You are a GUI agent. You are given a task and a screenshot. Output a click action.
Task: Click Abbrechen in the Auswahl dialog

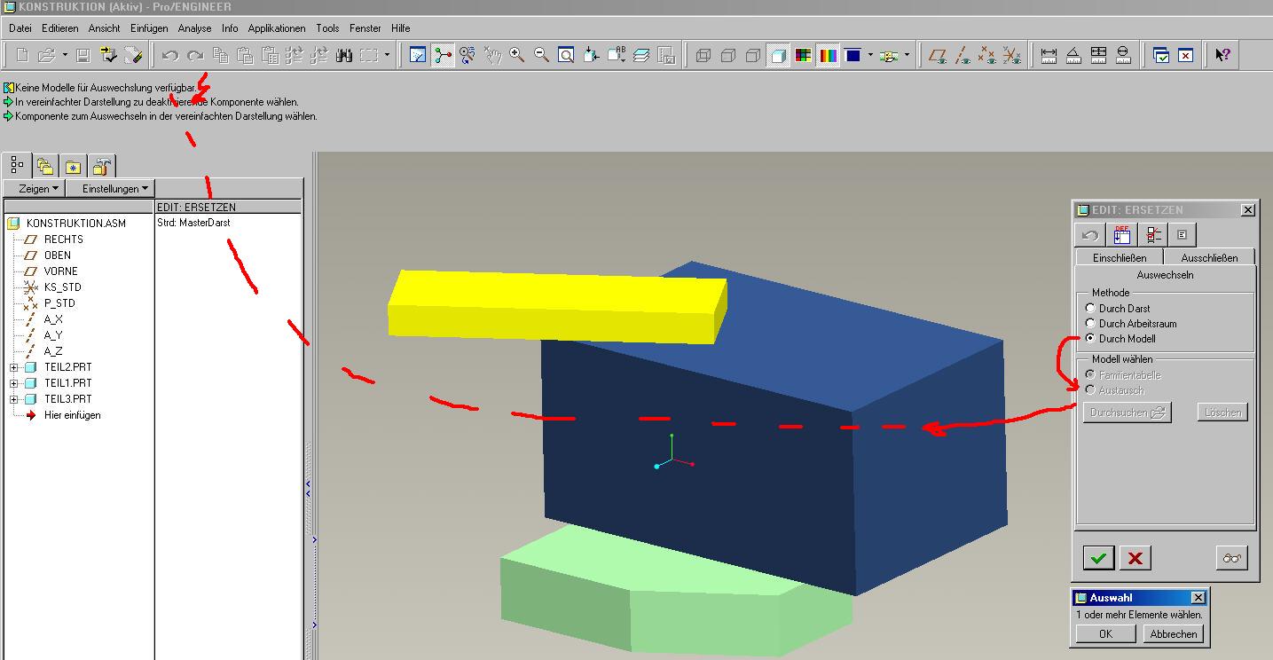tap(1173, 633)
